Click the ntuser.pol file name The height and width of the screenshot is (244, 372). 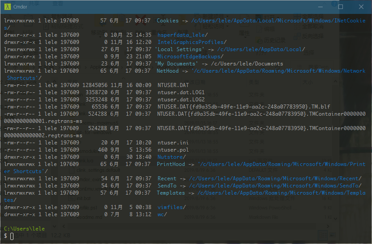coord(173,150)
